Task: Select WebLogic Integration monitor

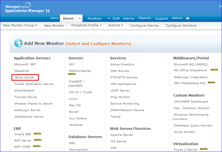Action: [191, 77]
